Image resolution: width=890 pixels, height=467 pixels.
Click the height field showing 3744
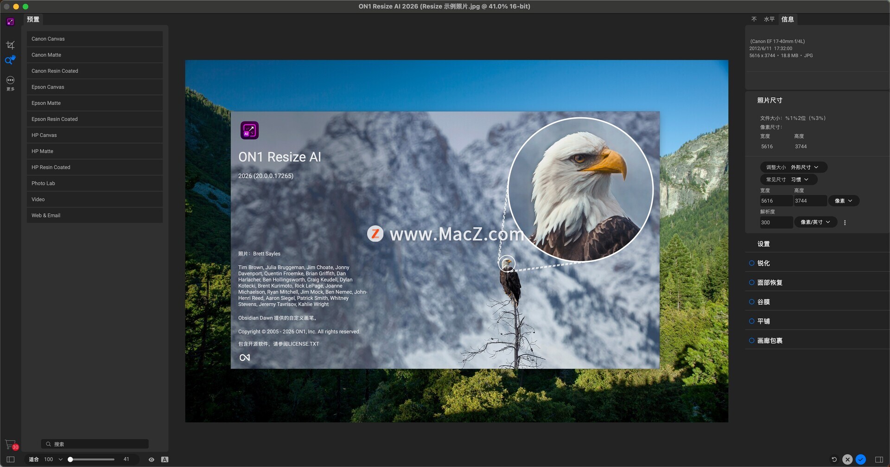point(810,201)
